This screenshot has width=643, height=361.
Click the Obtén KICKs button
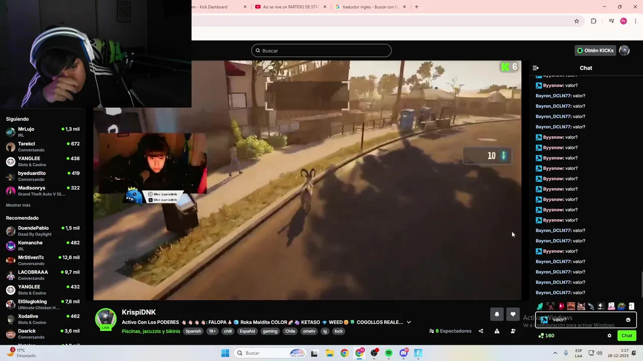point(595,51)
